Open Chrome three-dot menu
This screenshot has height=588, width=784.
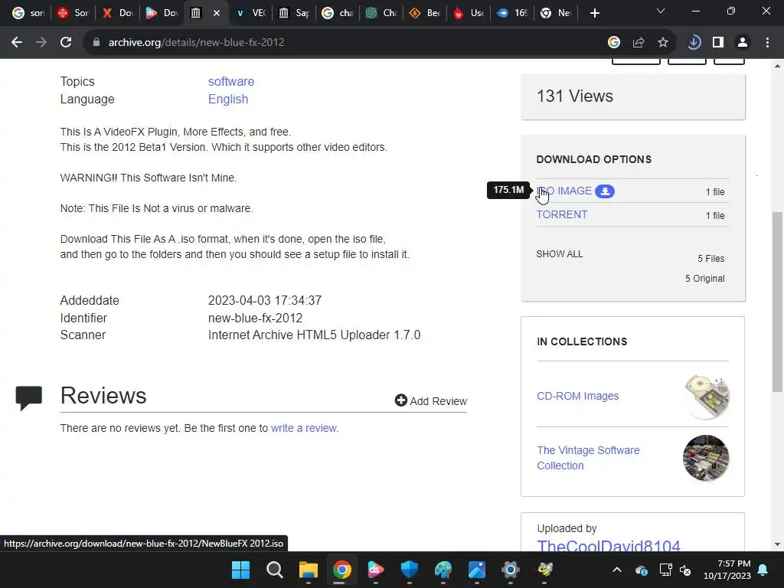point(767,43)
